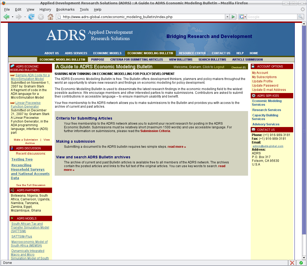Expand the Back button history dropdown
The width and height of the screenshot is (307, 266).
pos(12,17)
